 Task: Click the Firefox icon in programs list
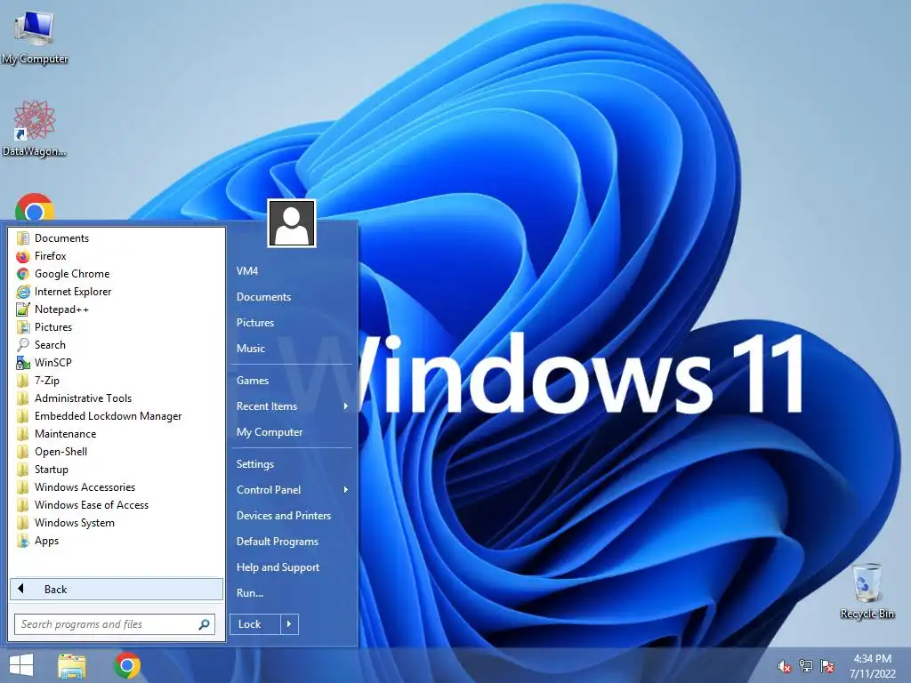click(x=22, y=256)
